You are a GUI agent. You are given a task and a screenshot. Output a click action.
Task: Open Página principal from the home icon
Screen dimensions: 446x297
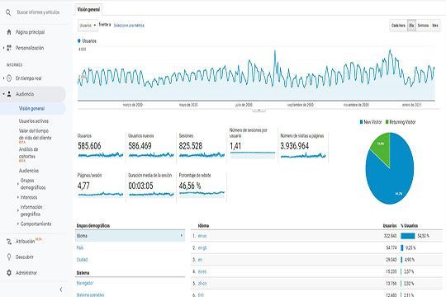tap(9, 32)
